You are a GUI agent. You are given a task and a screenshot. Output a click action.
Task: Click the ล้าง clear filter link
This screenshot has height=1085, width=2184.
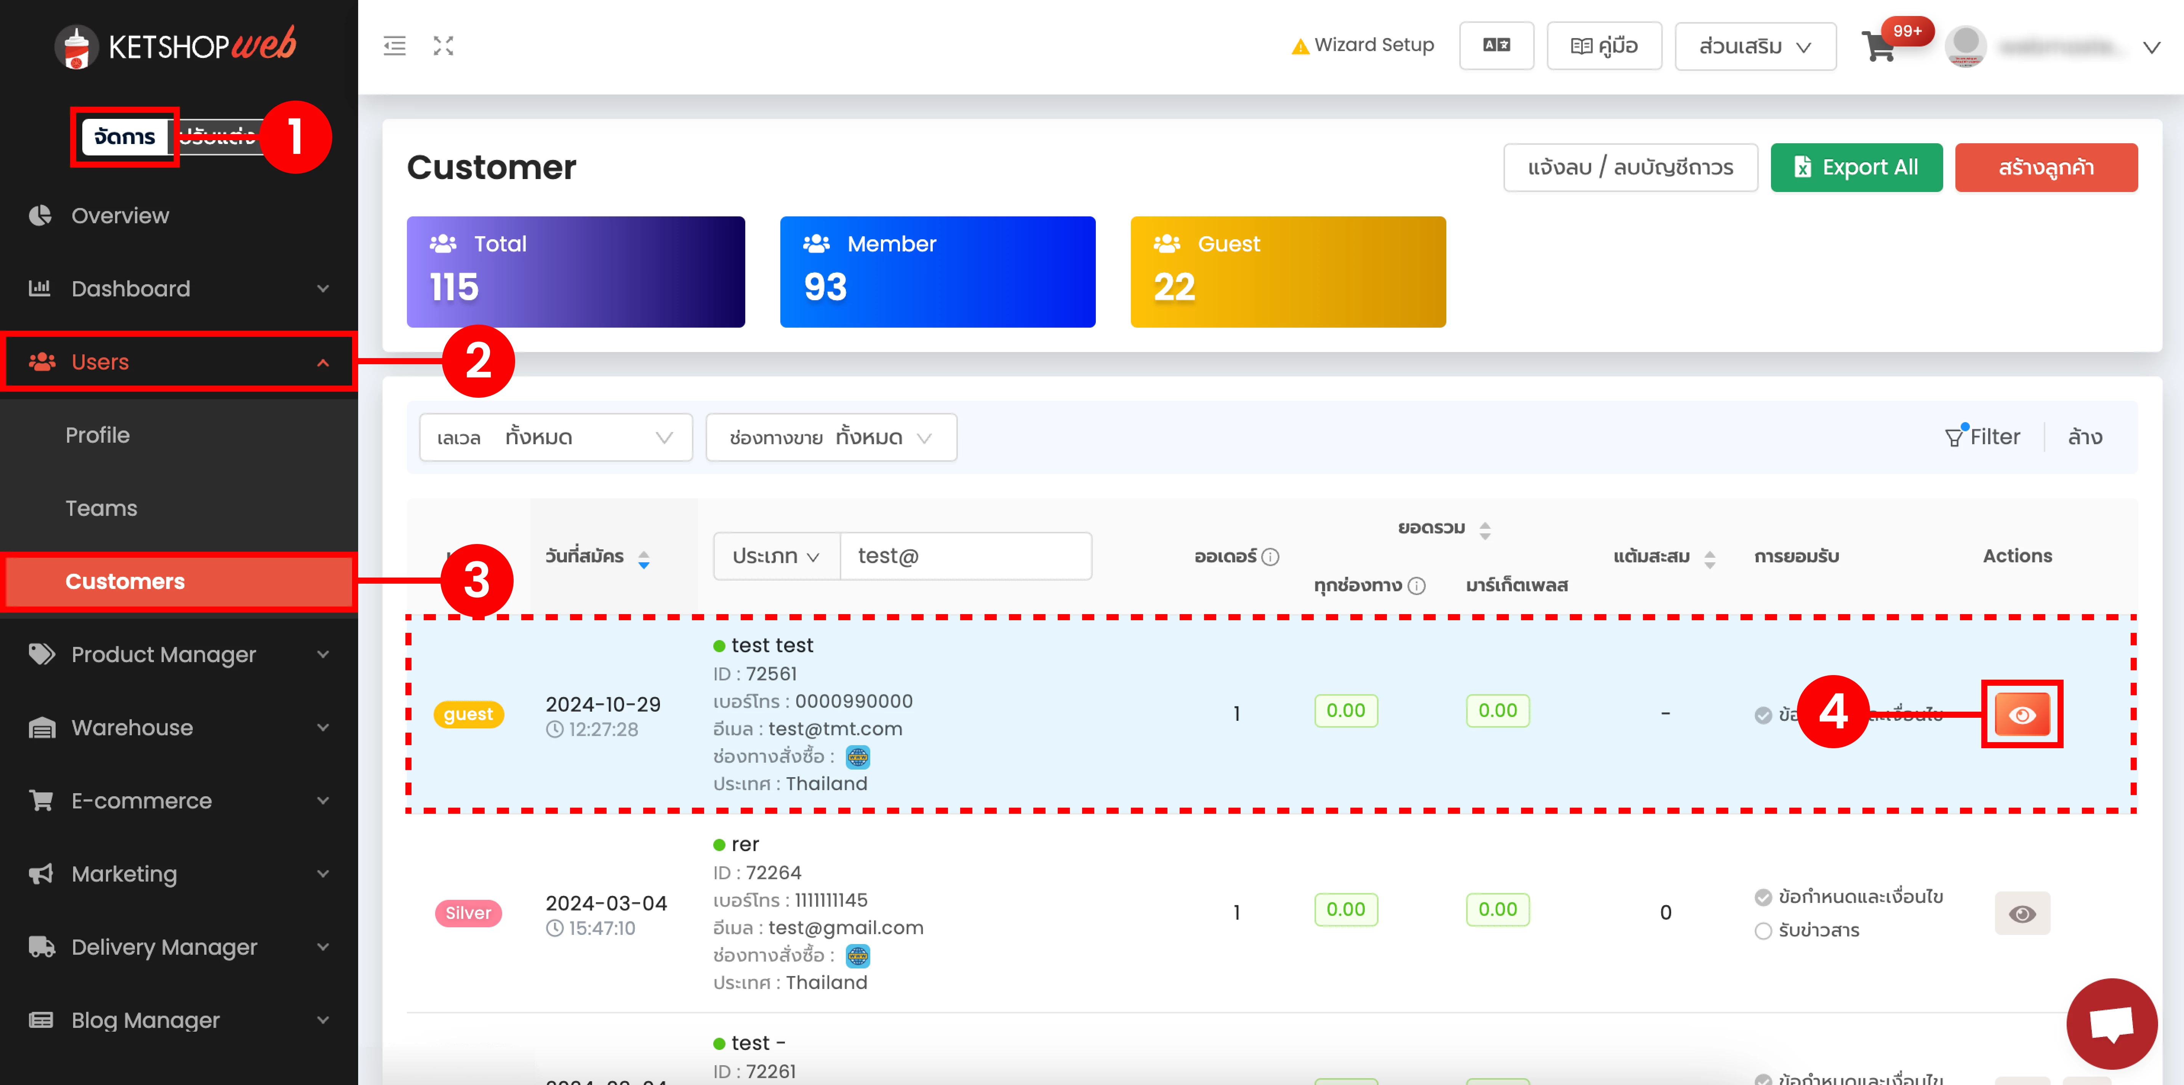click(x=2085, y=437)
